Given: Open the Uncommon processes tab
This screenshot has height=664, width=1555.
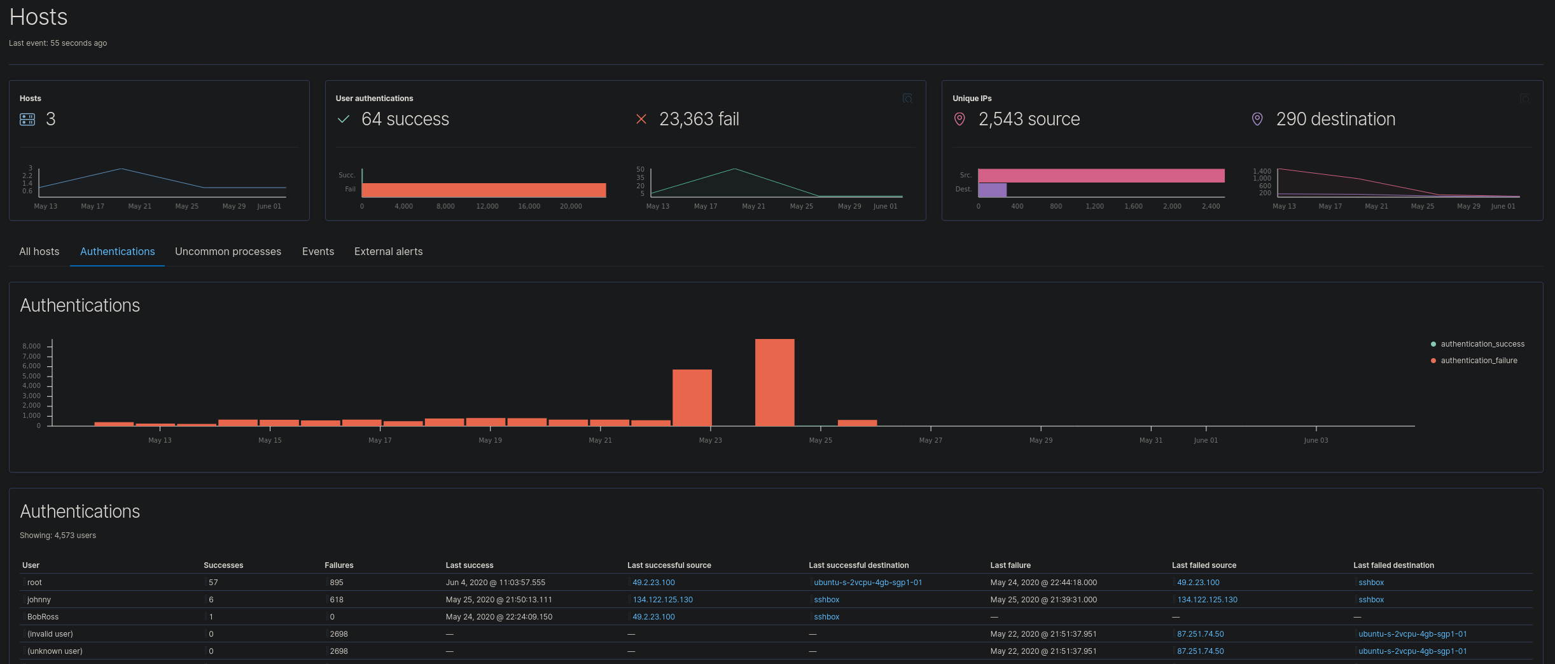Looking at the screenshot, I should point(228,252).
